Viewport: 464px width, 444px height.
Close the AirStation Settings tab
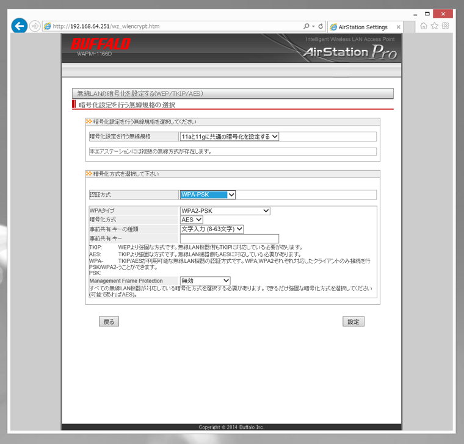tap(398, 27)
